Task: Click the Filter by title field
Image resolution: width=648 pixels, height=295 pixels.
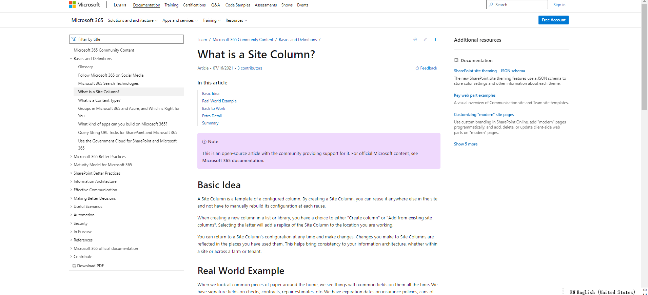Action: point(126,39)
